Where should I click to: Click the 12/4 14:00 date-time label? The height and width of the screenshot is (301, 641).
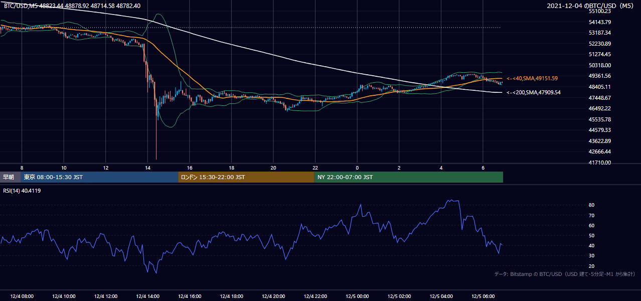point(147,296)
